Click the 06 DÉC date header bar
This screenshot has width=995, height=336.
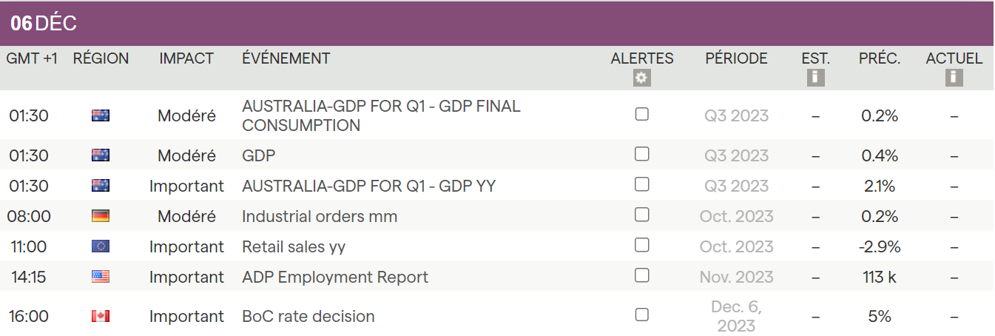(497, 24)
